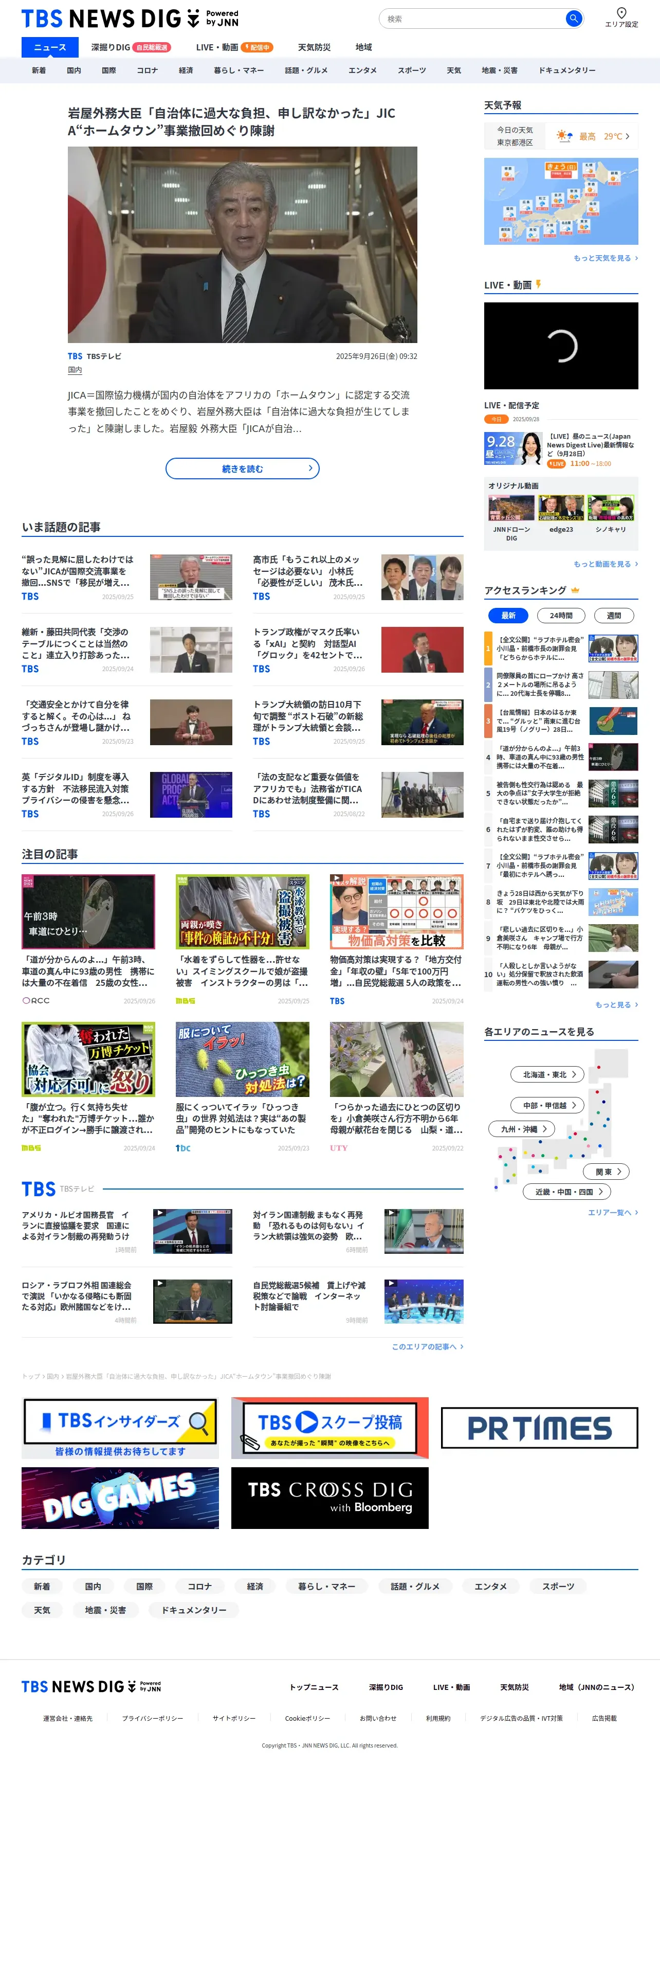Open スポーツ in the sub navigation

point(412,71)
